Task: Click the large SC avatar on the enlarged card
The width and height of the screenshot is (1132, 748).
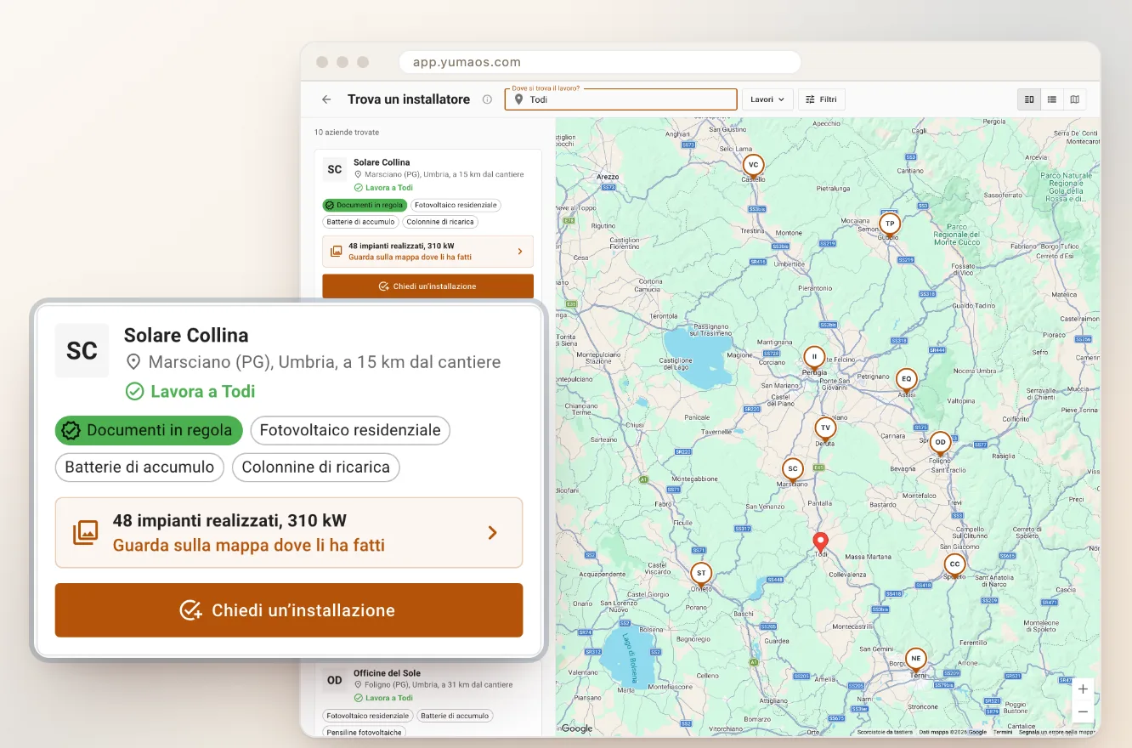Action: pos(82,350)
